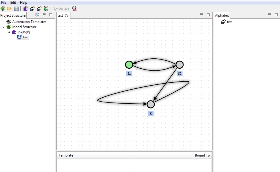Maximize the test editor panel

pyautogui.click(x=208, y=15)
